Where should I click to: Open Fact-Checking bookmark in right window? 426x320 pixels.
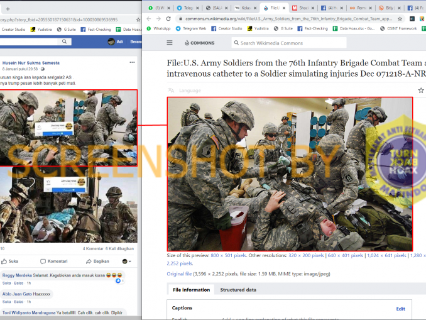313,28
